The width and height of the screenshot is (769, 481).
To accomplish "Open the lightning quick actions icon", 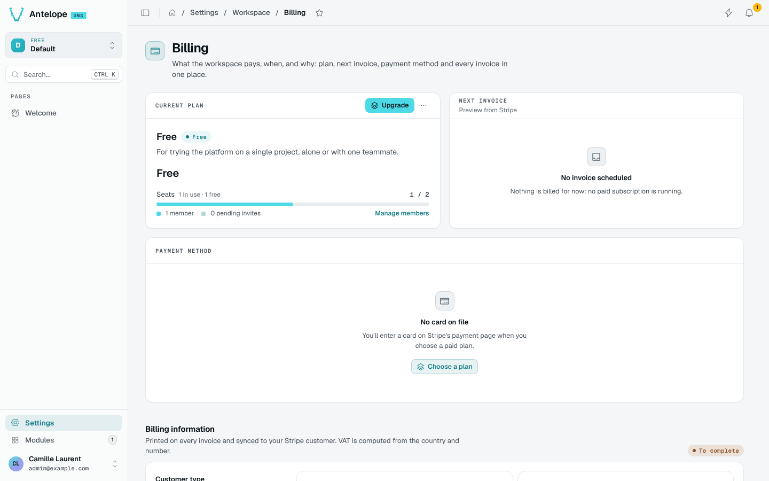I will point(728,13).
